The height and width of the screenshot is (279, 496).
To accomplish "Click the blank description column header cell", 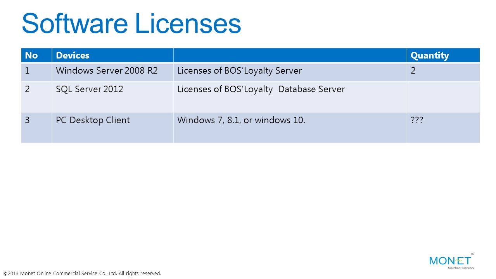I will click(290, 55).
